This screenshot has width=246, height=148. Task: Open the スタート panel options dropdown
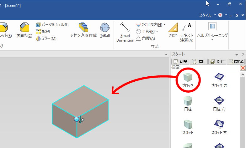click(237, 55)
